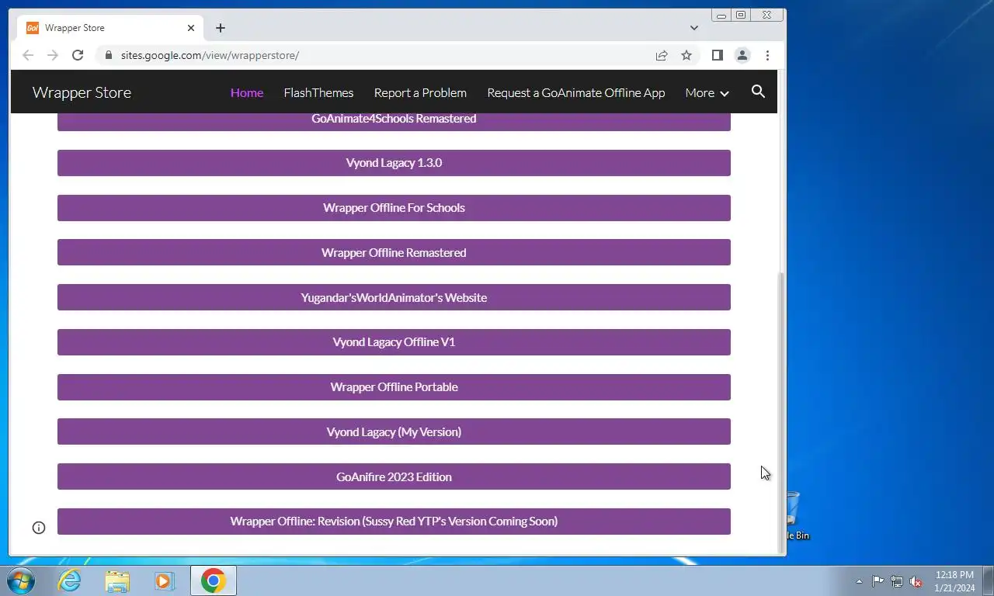Expand the More navigation menu
The width and height of the screenshot is (994, 596).
707,92
